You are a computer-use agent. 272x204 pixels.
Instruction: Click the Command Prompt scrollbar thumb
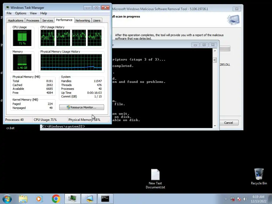click(x=215, y=60)
